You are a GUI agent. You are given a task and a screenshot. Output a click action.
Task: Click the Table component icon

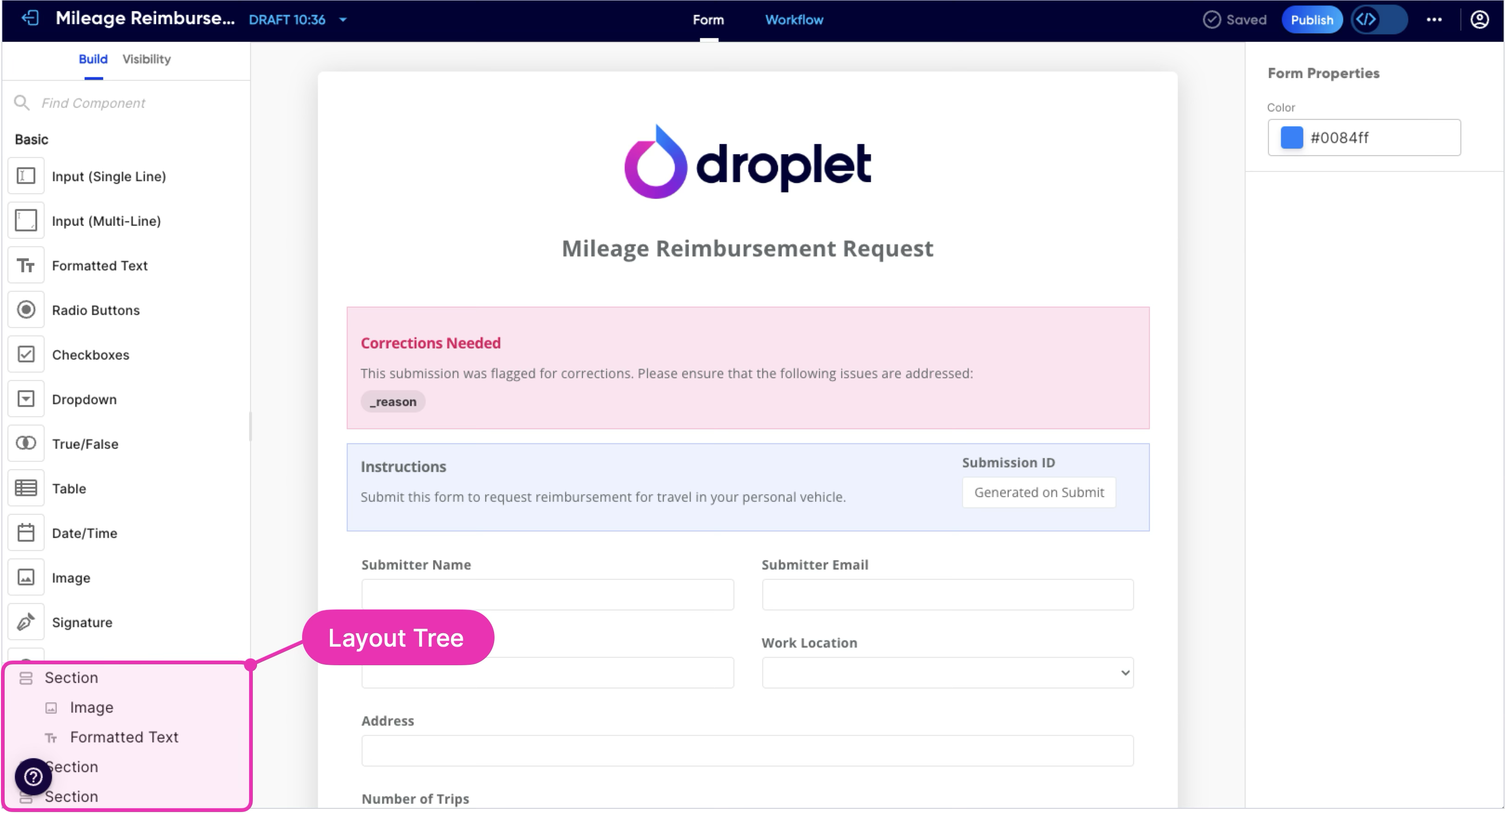[x=26, y=488]
